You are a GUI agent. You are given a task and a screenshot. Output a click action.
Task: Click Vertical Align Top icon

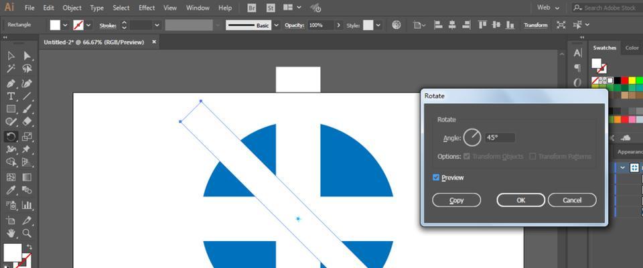(x=483, y=25)
